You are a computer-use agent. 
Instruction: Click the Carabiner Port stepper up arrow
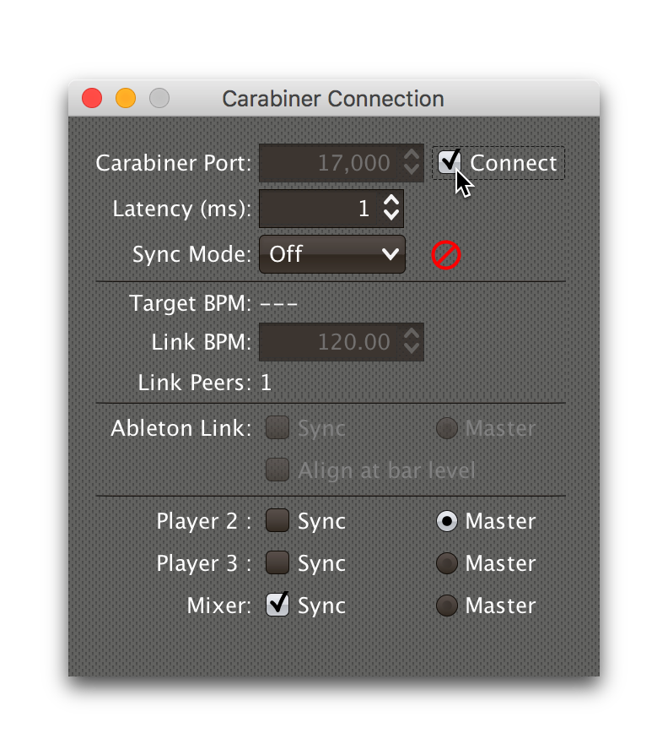(x=410, y=157)
